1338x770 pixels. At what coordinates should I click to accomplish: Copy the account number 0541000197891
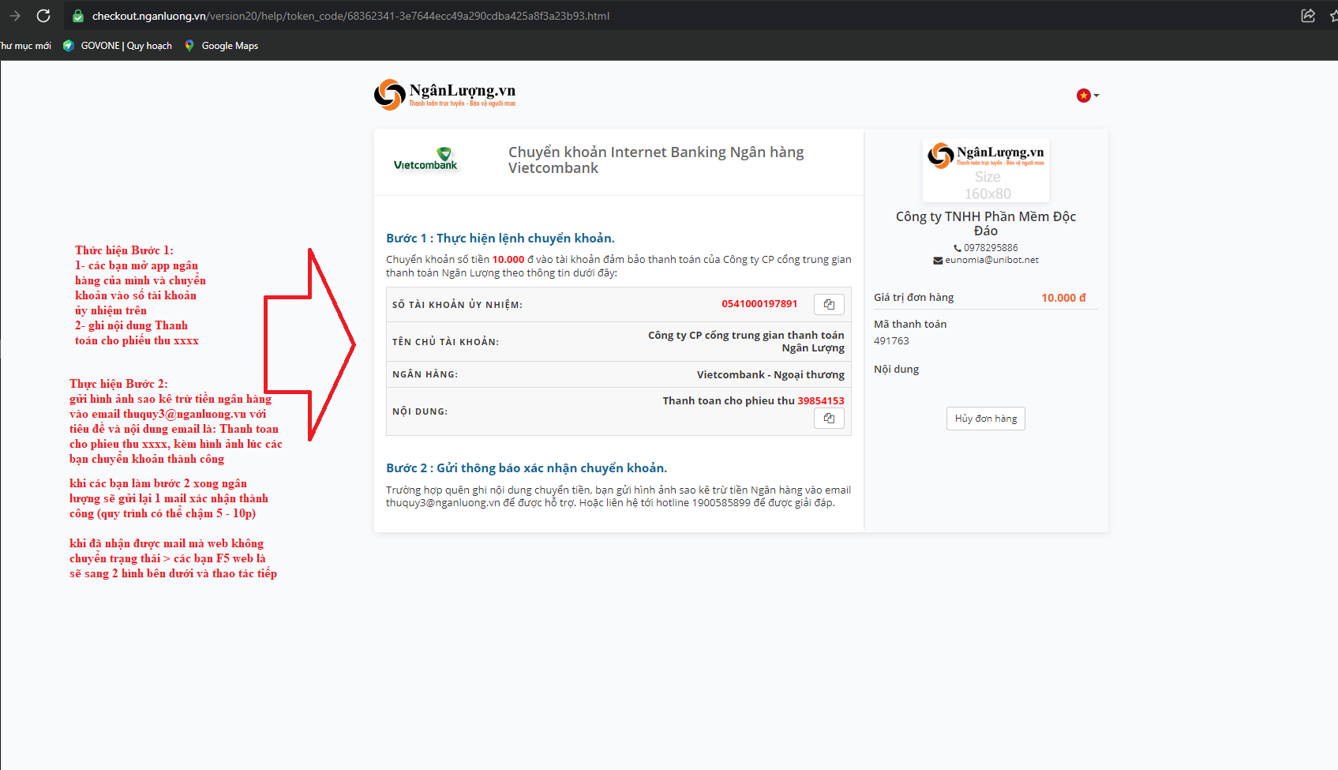point(829,304)
